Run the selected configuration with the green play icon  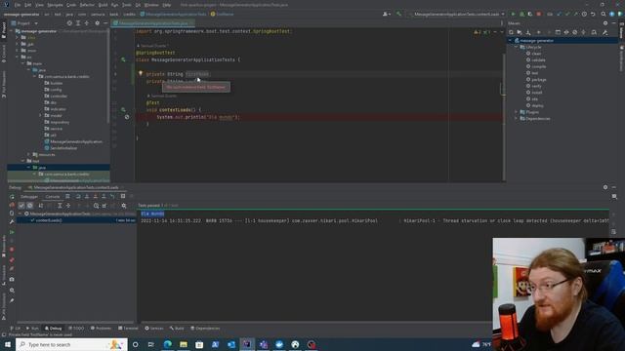pyautogui.click(x=513, y=14)
